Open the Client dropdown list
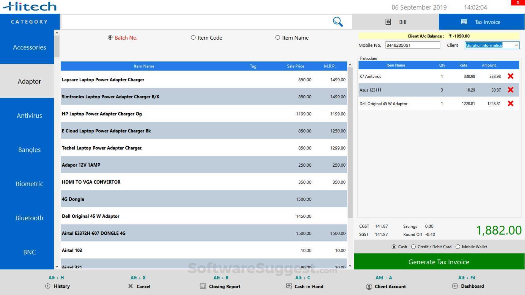 [516, 45]
